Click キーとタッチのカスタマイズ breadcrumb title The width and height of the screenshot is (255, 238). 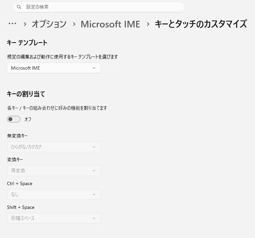coord(201,24)
